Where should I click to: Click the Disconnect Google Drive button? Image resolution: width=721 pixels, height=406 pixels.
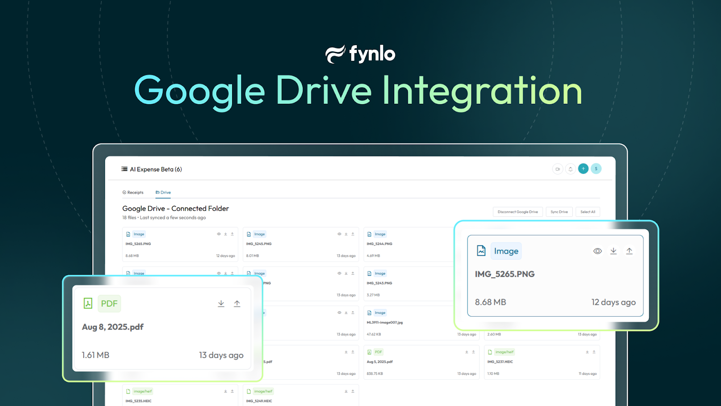coord(517,212)
